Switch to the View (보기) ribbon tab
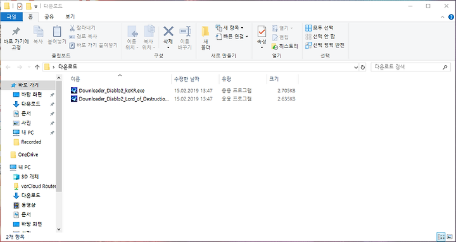Viewport: 456px width, 242px height. click(70, 17)
